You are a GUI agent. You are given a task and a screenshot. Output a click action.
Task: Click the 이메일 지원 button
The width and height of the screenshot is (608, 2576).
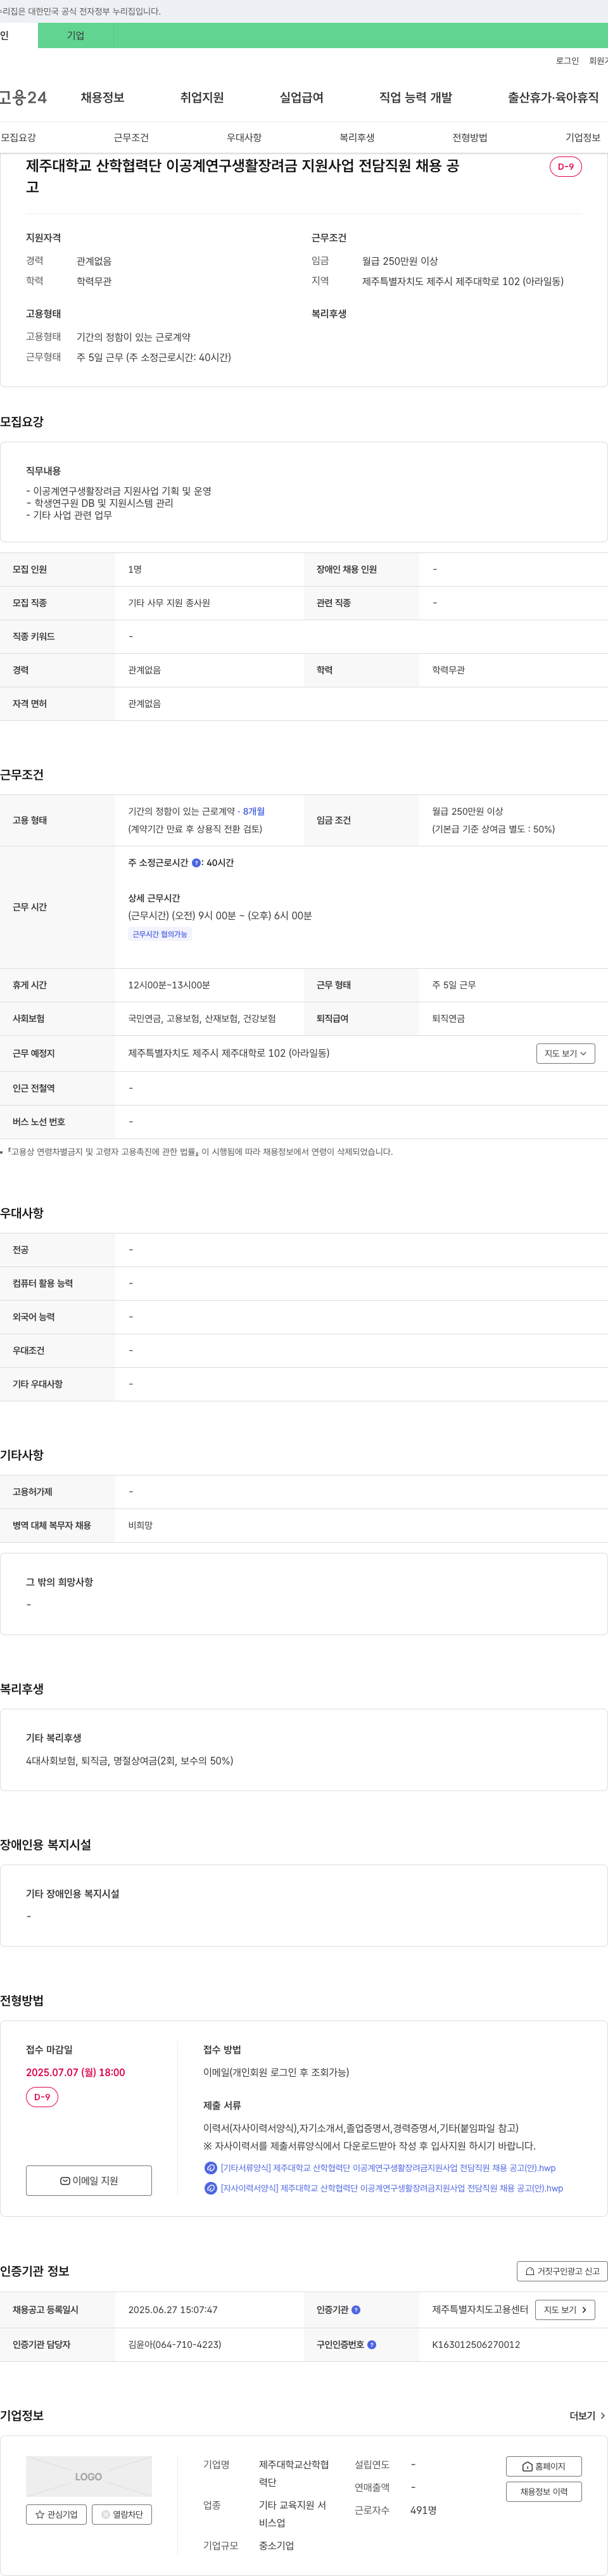click(89, 2181)
